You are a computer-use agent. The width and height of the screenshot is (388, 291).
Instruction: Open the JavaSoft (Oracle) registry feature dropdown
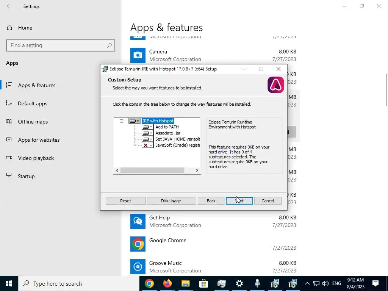point(147,145)
